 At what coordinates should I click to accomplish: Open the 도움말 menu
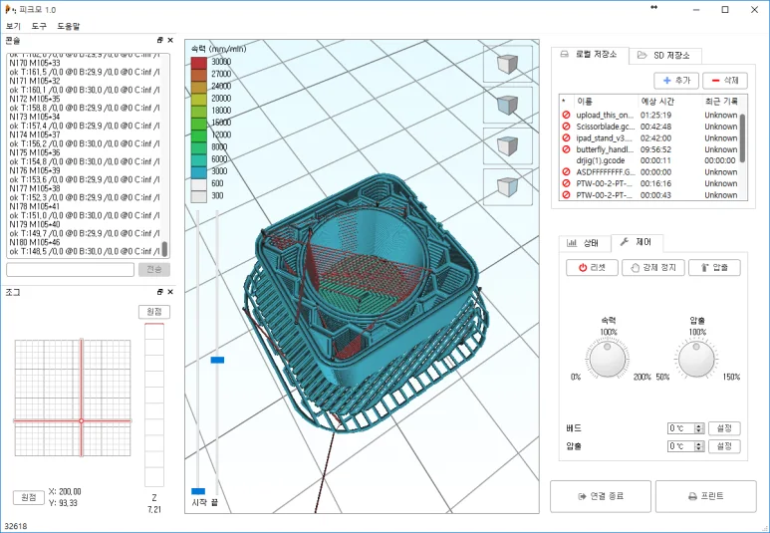coord(69,26)
